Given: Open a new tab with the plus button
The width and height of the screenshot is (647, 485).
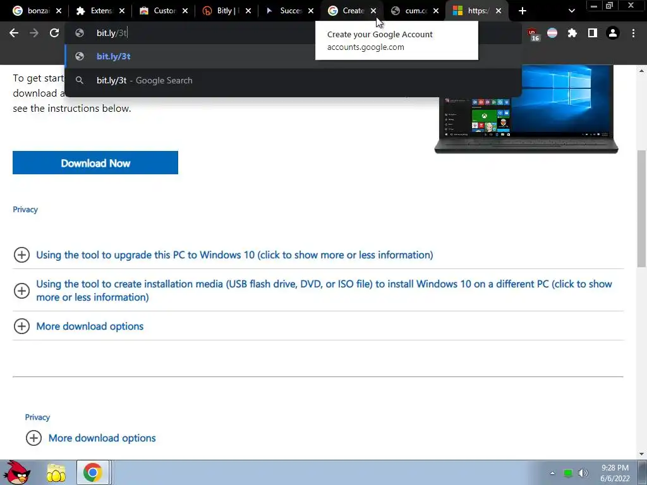Looking at the screenshot, I should point(523,11).
